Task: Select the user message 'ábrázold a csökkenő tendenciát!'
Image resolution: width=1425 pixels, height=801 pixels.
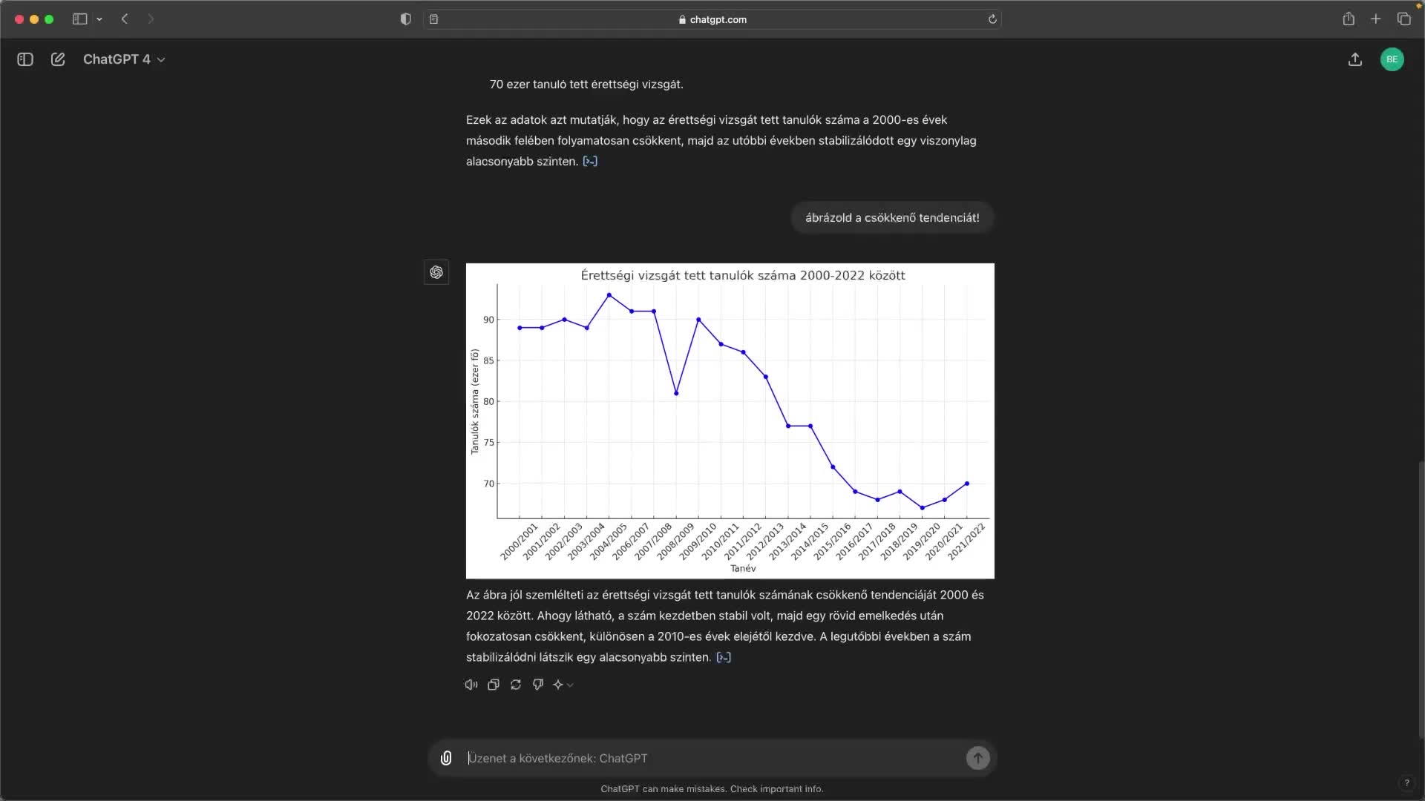Action: [892, 218]
